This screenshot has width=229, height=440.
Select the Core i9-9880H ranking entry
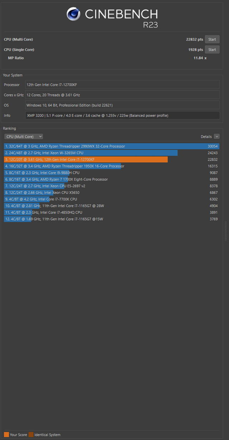point(112,173)
